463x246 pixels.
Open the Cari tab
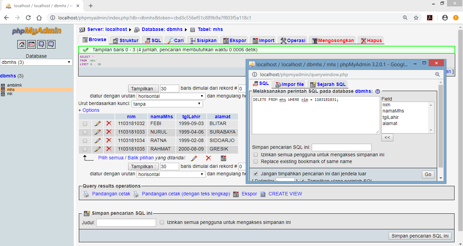[175, 40]
